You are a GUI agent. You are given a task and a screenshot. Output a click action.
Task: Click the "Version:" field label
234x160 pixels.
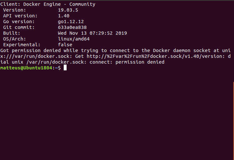(14, 10)
